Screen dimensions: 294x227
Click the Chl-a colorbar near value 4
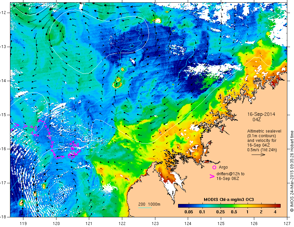coord(275,206)
